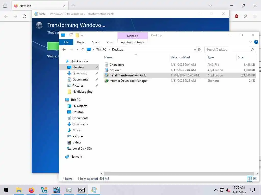
Task: Refresh the Desktop folder view
Action: (199, 50)
